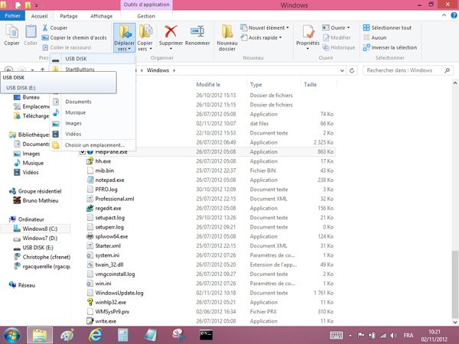This screenshot has width=459, height=344.
Task: Open the Ouvrir dropdown in ribbon
Action: pyautogui.click(x=336, y=28)
